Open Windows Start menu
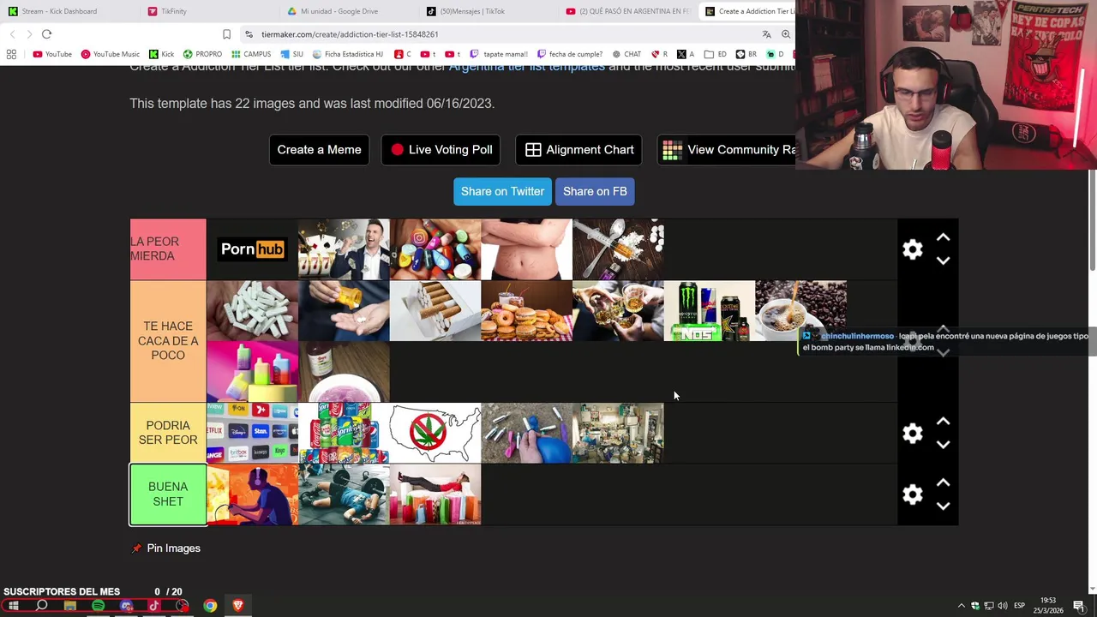The height and width of the screenshot is (617, 1097). pos(14,606)
